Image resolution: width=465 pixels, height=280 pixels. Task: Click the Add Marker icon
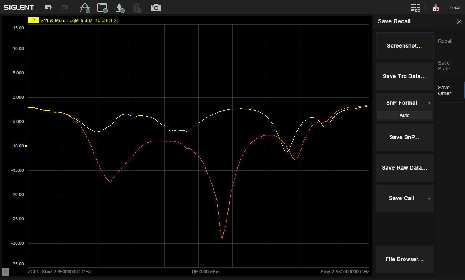[120, 8]
